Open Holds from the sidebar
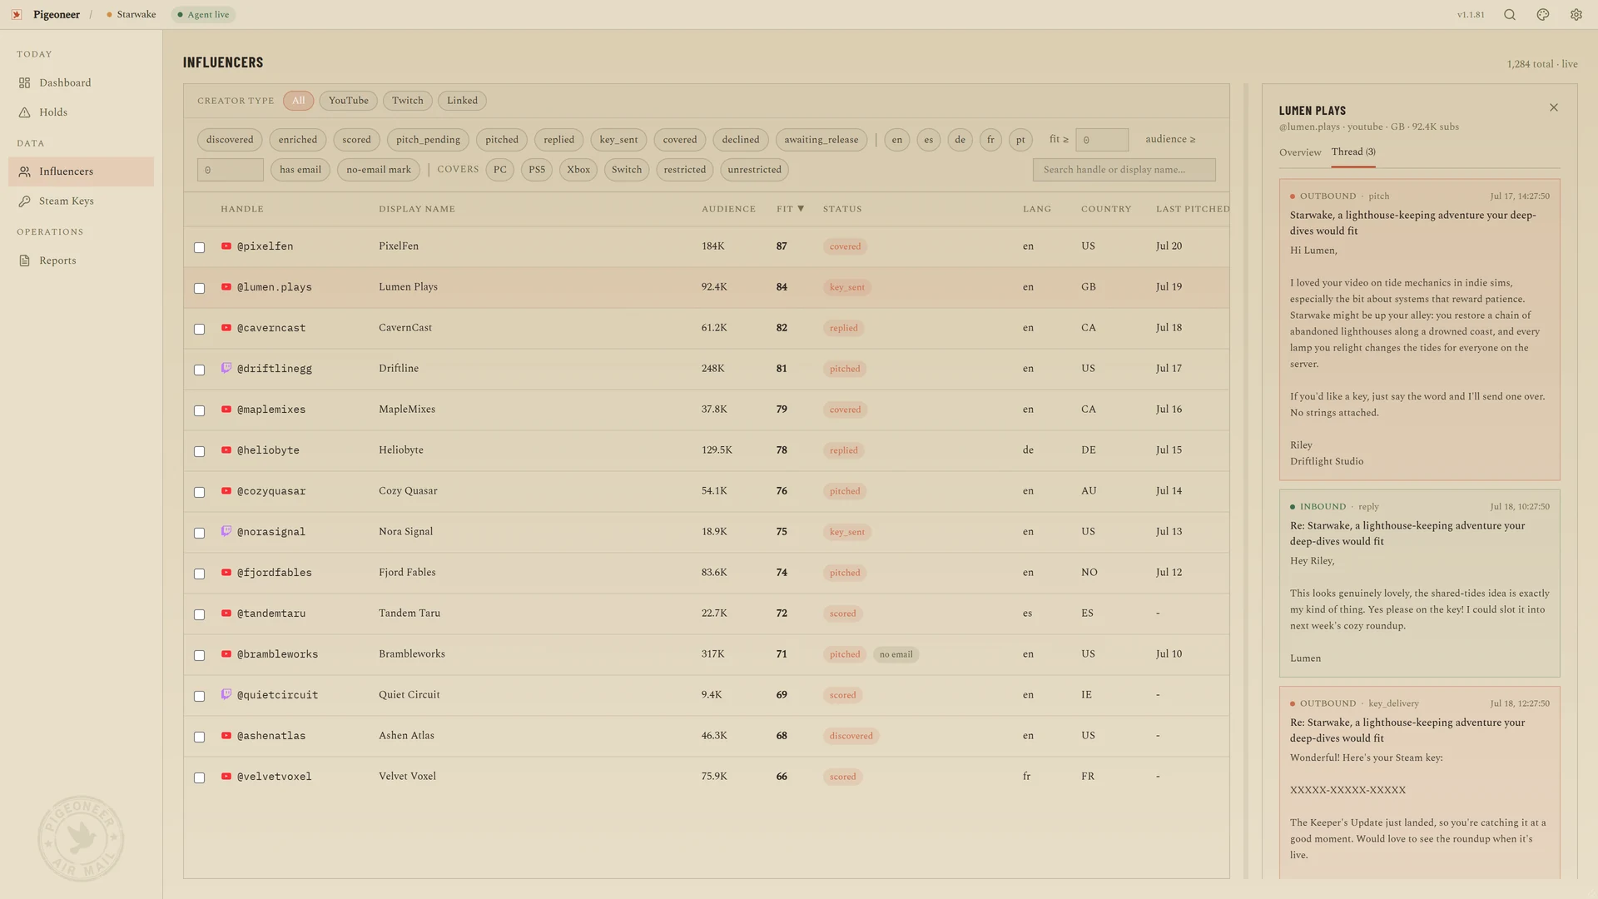The height and width of the screenshot is (899, 1598). pyautogui.click(x=81, y=112)
